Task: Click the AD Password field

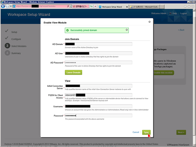Action: tap(99, 62)
